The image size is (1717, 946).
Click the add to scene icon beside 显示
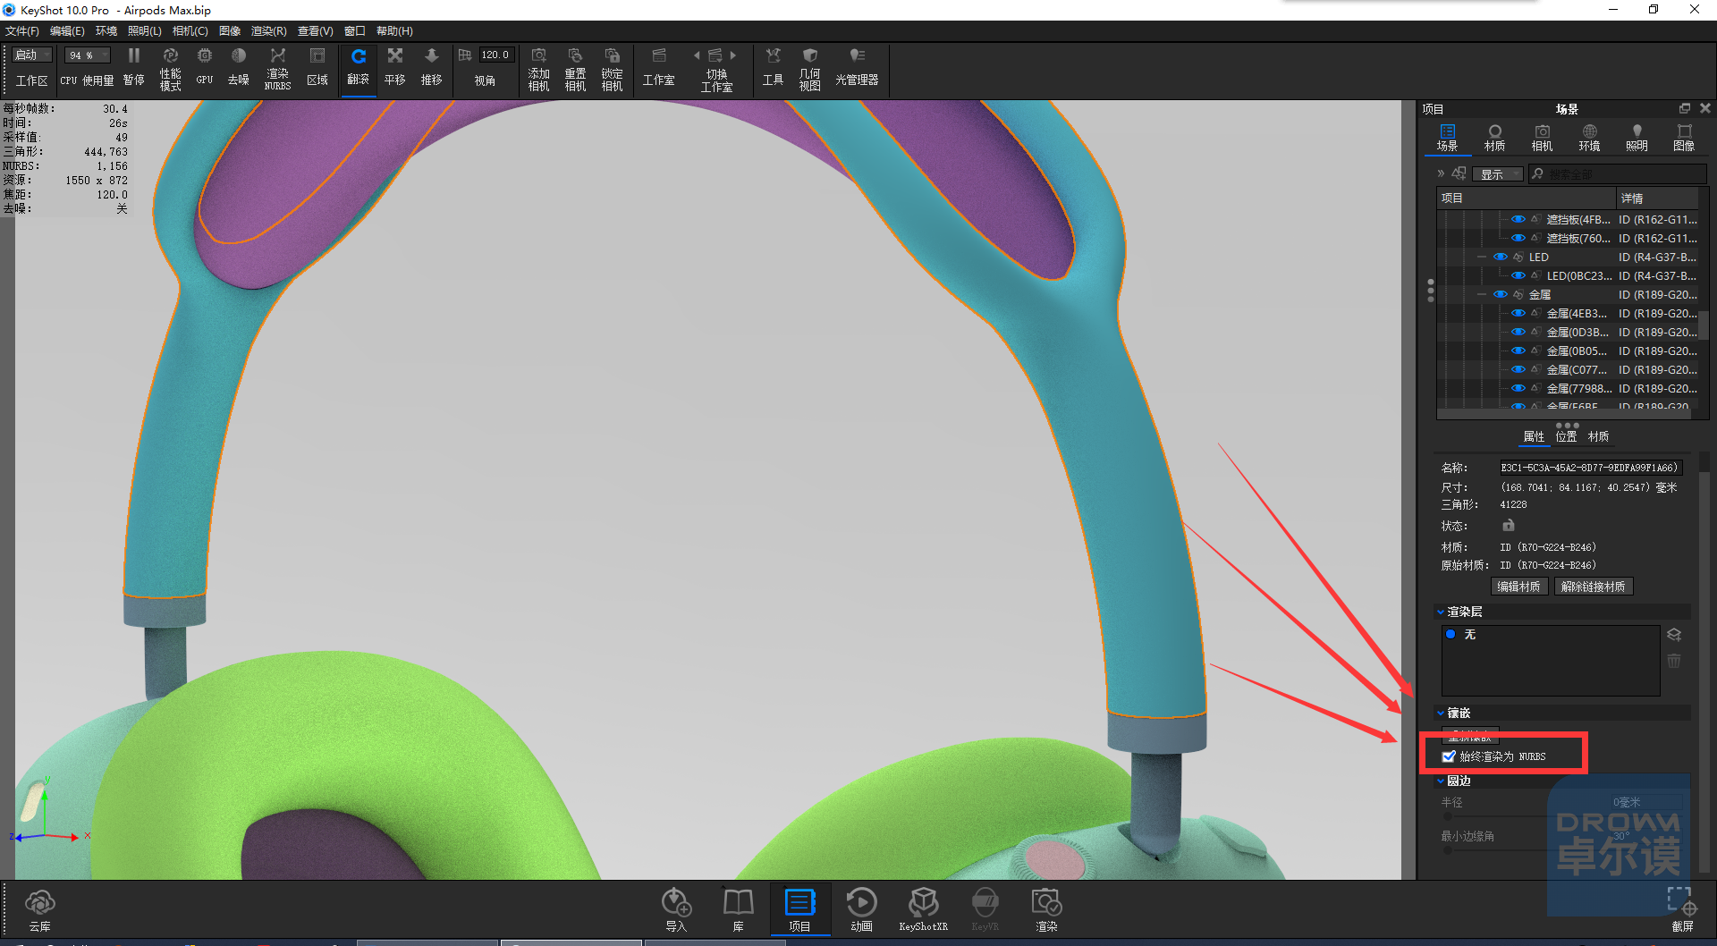1459,173
